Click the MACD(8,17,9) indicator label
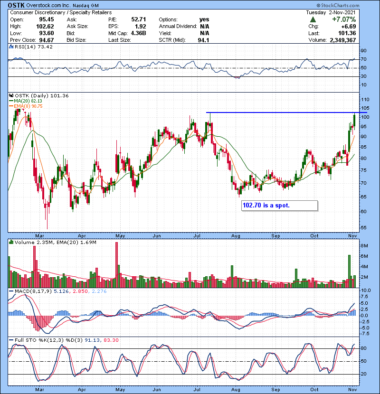380x394 pixels. coord(33,291)
